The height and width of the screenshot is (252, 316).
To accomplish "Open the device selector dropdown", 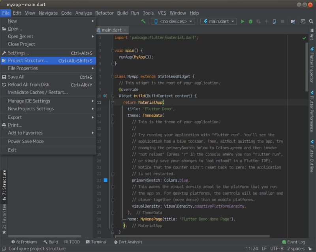I will pos(173,21).
